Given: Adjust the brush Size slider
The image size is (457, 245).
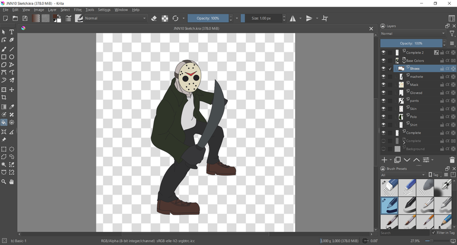Looking at the screenshot, I should pyautogui.click(x=261, y=18).
